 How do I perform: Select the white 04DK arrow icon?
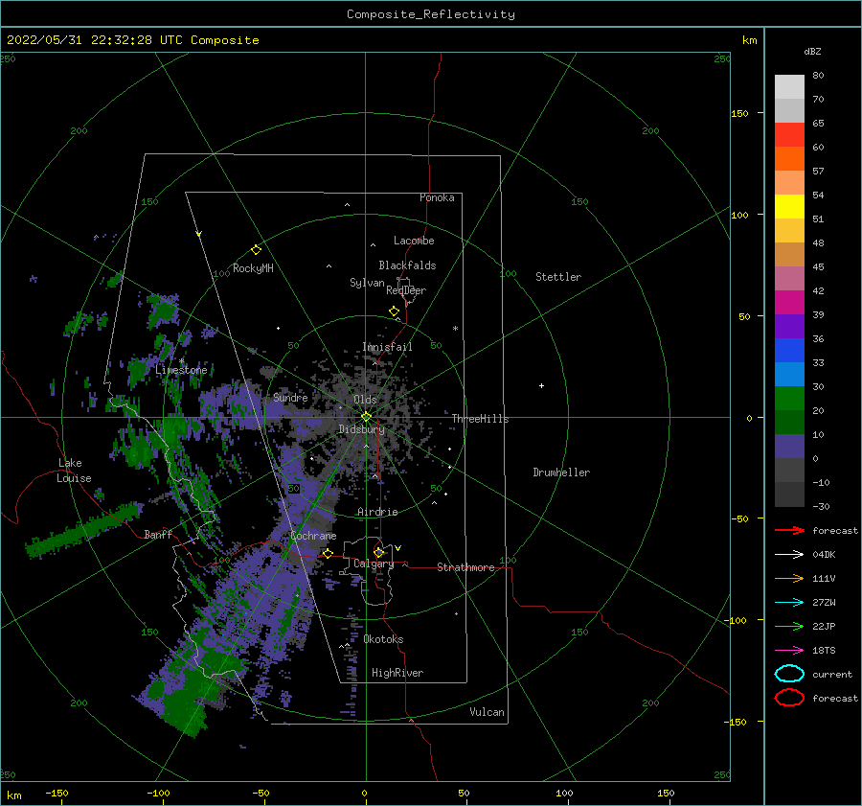click(789, 555)
